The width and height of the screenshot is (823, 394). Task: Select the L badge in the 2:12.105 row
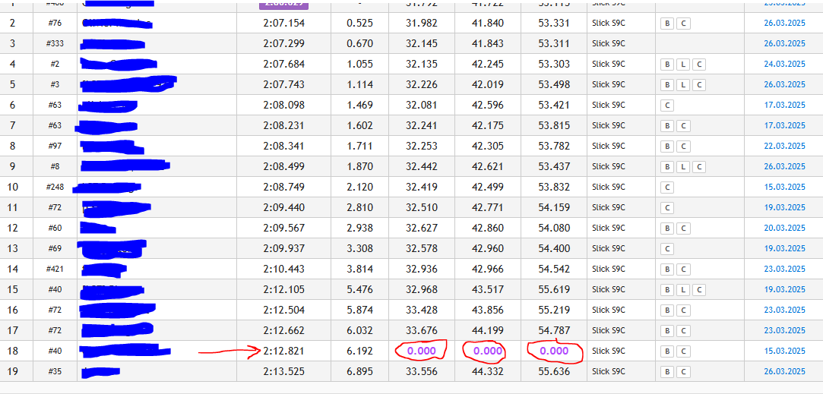click(683, 289)
